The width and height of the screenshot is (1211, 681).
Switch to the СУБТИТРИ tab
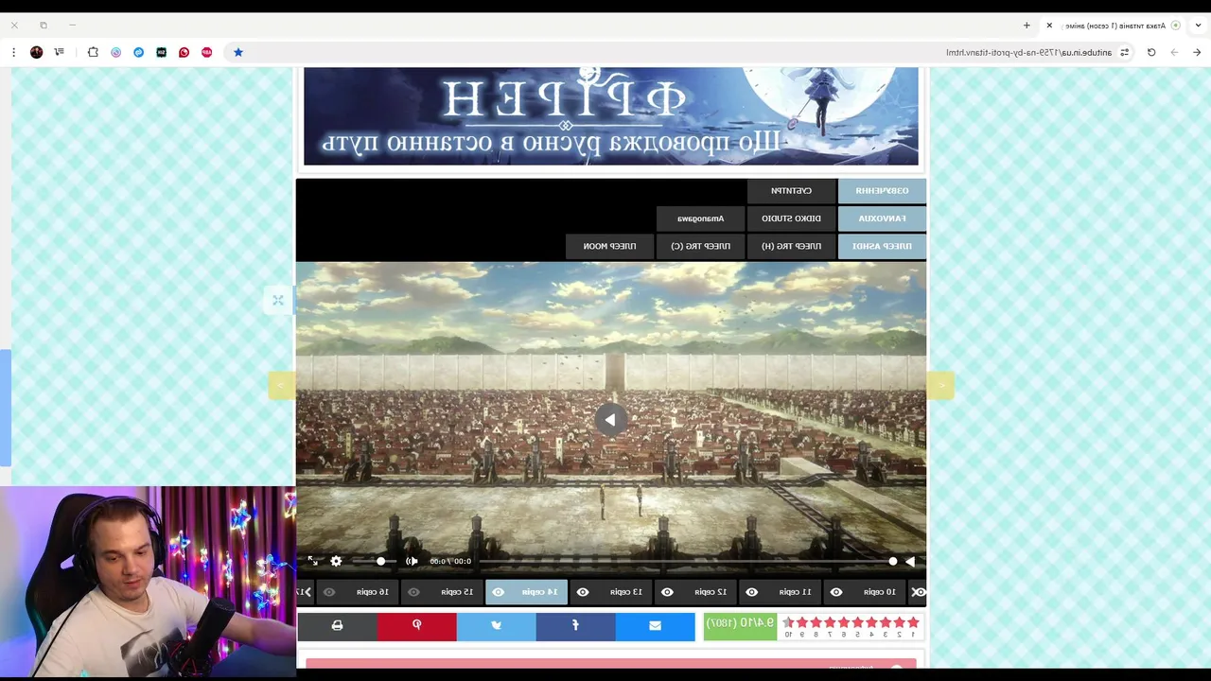click(791, 191)
